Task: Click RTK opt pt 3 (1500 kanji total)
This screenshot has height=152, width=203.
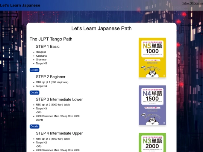Action: pyautogui.click(x=53, y=139)
